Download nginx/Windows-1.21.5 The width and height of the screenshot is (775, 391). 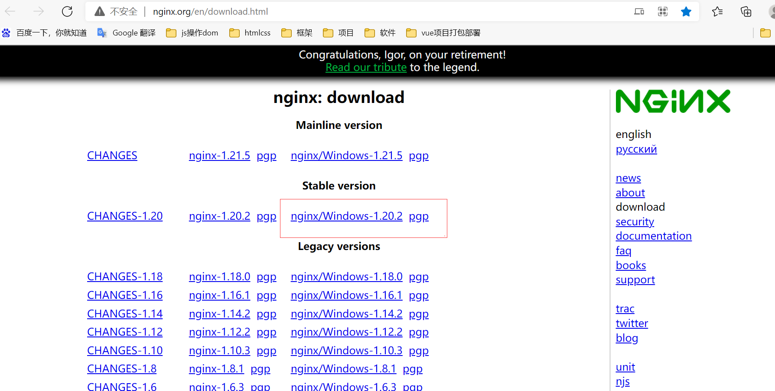click(346, 156)
